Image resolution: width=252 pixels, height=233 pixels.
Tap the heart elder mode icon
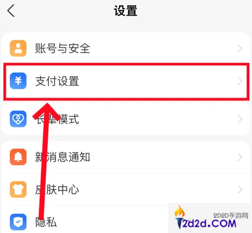pyautogui.click(x=18, y=119)
